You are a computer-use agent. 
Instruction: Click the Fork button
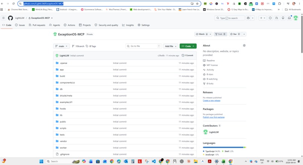tap(220, 34)
